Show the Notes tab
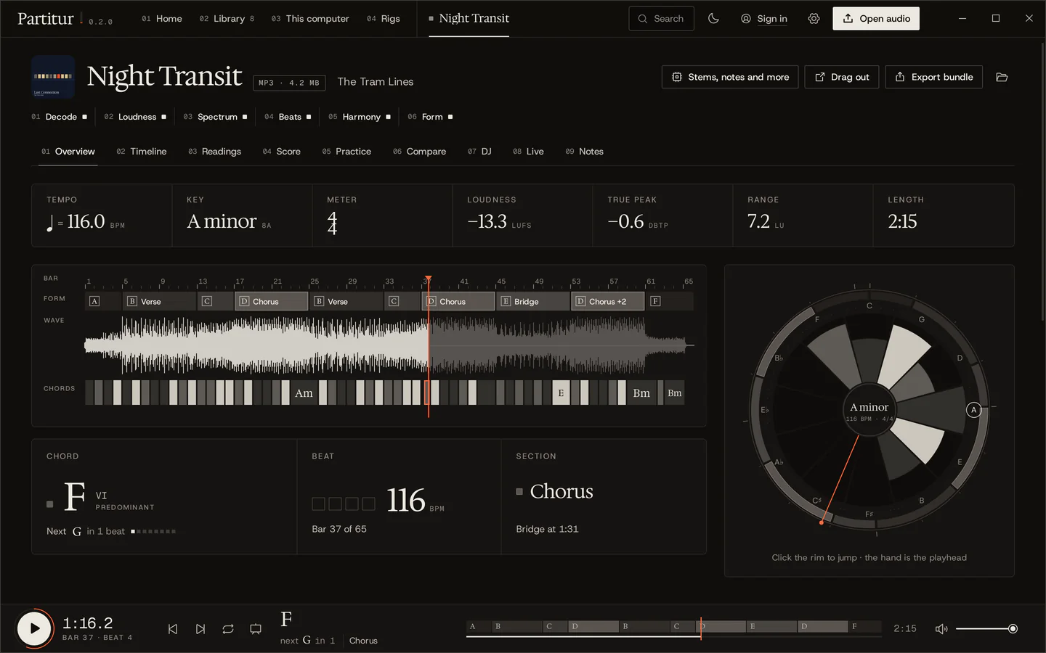Viewport: 1046px width, 653px height. click(585, 152)
